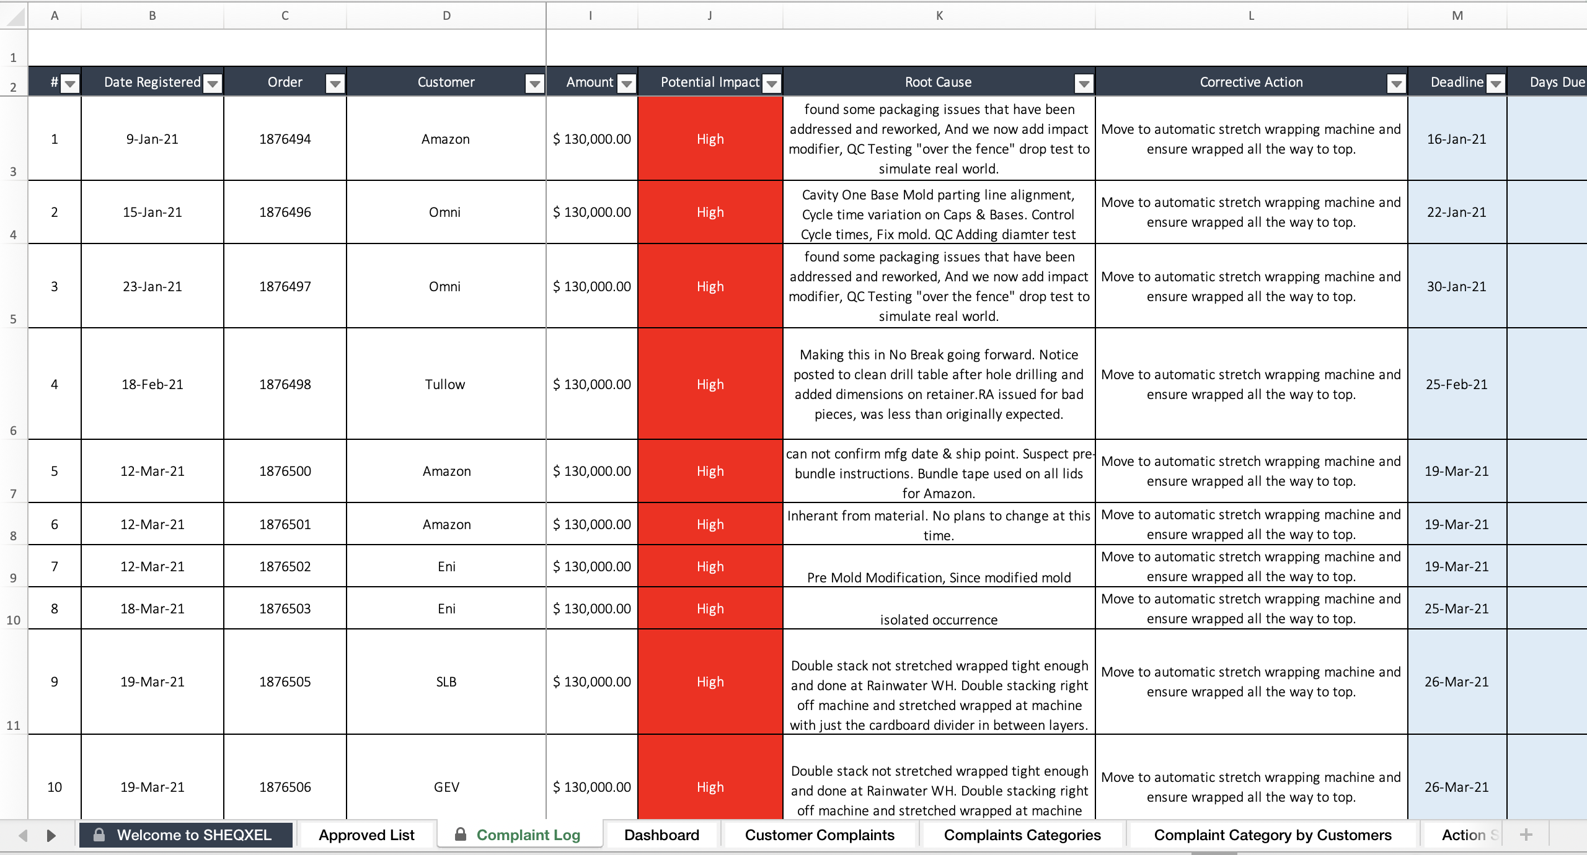Screen dimensions: 1587x855
Task: Select deadline cell 16-Jan-21
Action: [1457, 139]
